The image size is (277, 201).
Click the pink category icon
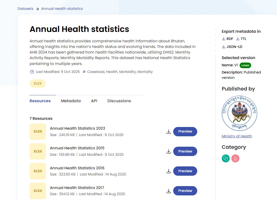click(235, 158)
